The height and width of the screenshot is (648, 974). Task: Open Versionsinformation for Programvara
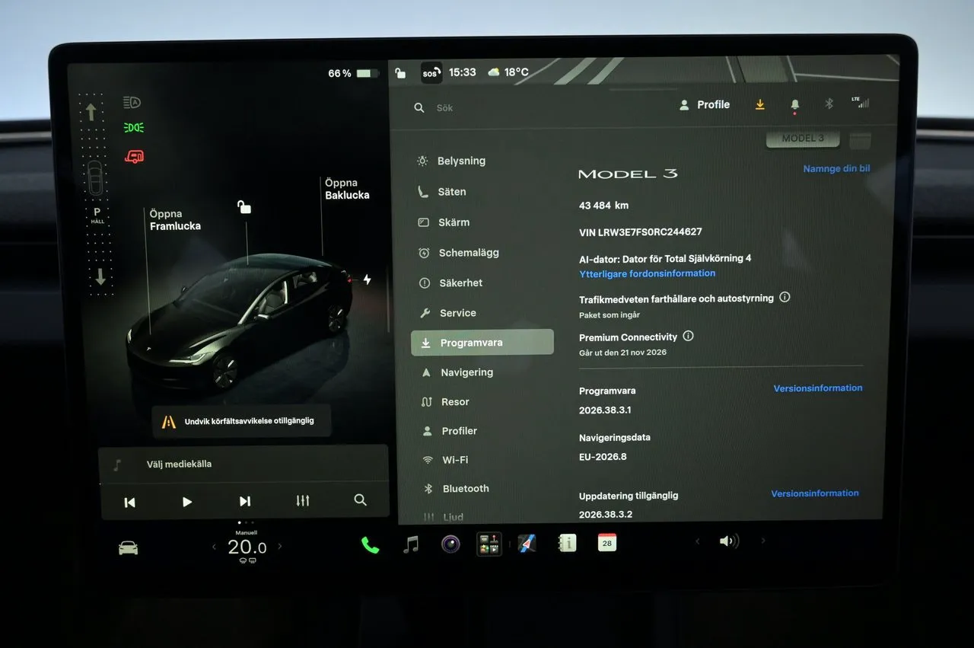click(x=818, y=388)
